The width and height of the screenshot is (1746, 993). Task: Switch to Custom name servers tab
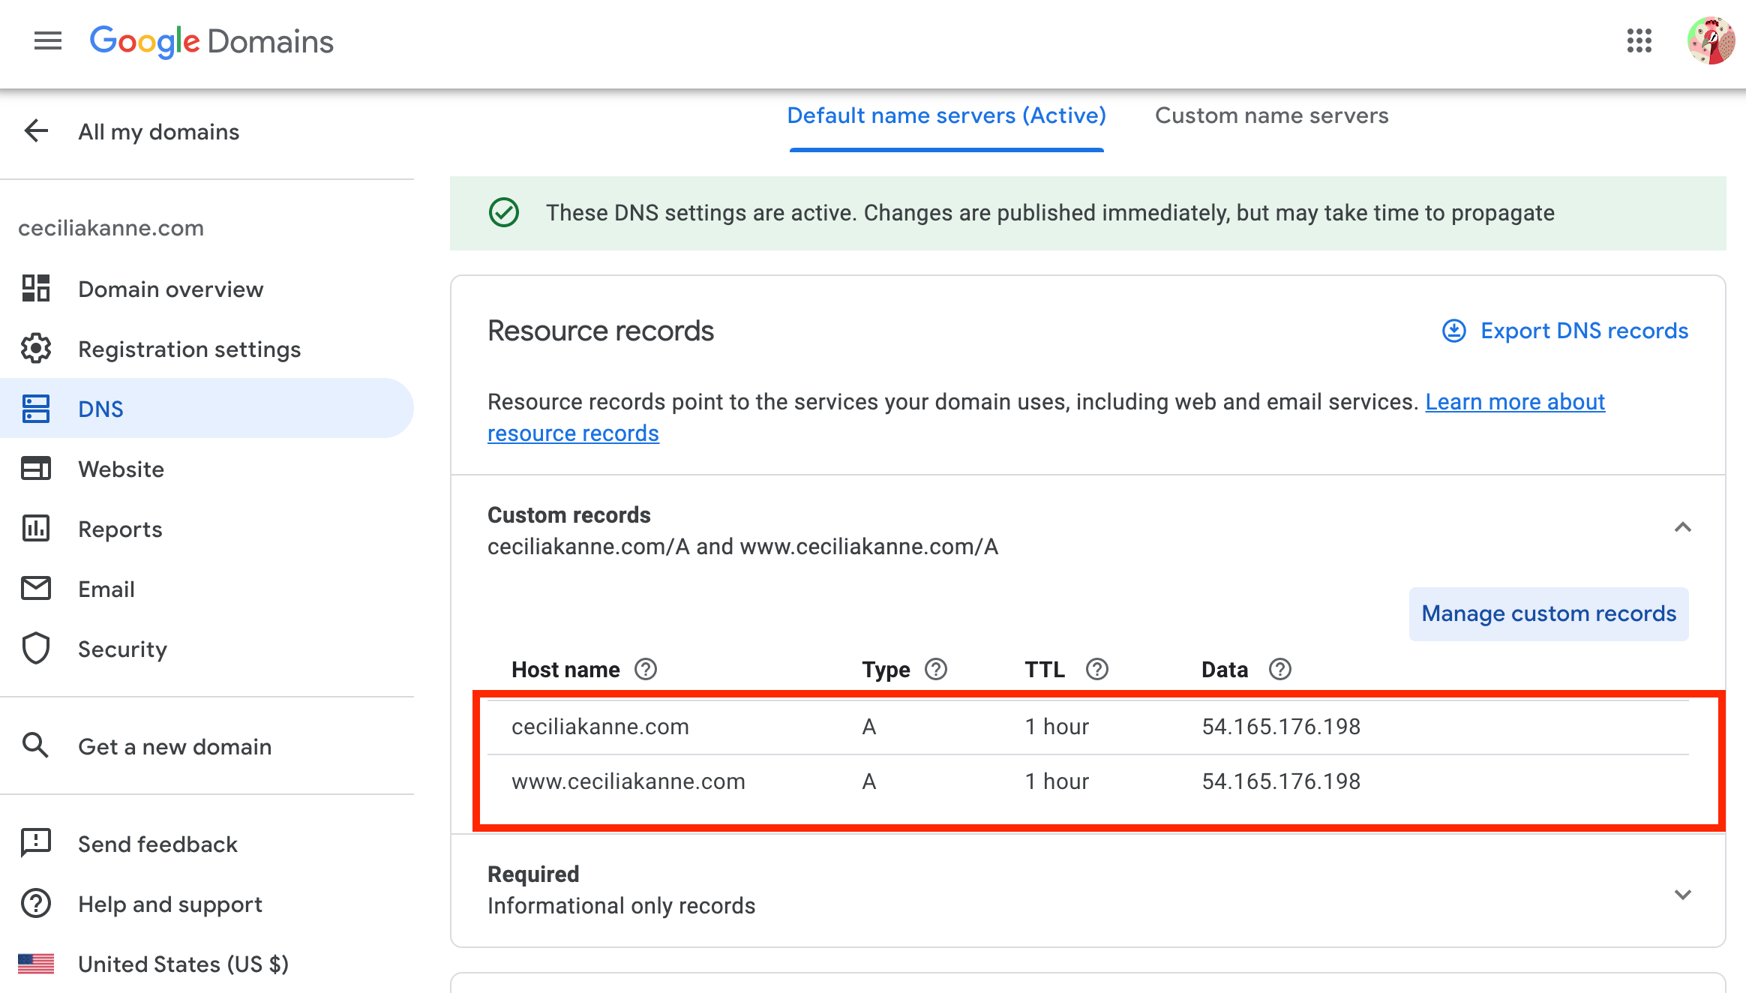1271,115
